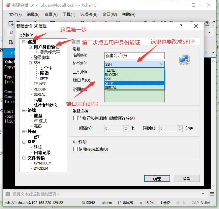Viewport: 219px width, 209px height.
Task: Select X/YMODEM tree item
Action: [x=43, y=163]
